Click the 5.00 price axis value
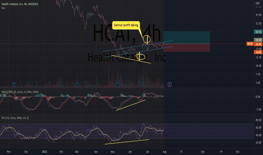The width and height of the screenshot is (263, 155). pos(258,83)
